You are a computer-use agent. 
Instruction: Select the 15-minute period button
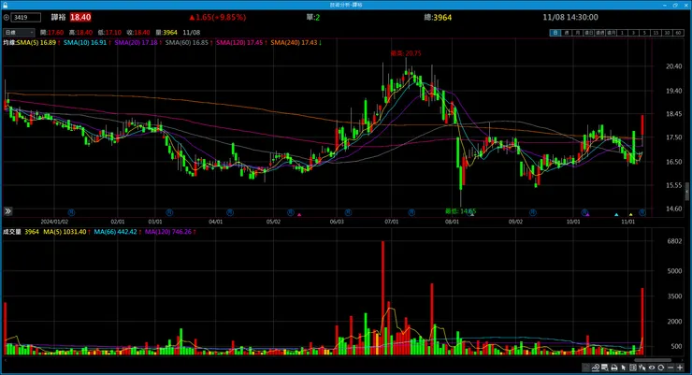[x=656, y=33]
